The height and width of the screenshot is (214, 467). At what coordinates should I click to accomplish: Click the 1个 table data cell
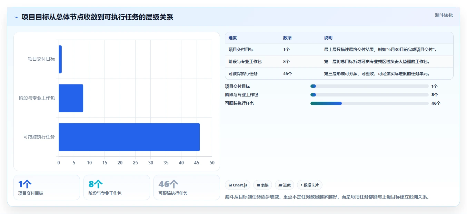coord(286,50)
